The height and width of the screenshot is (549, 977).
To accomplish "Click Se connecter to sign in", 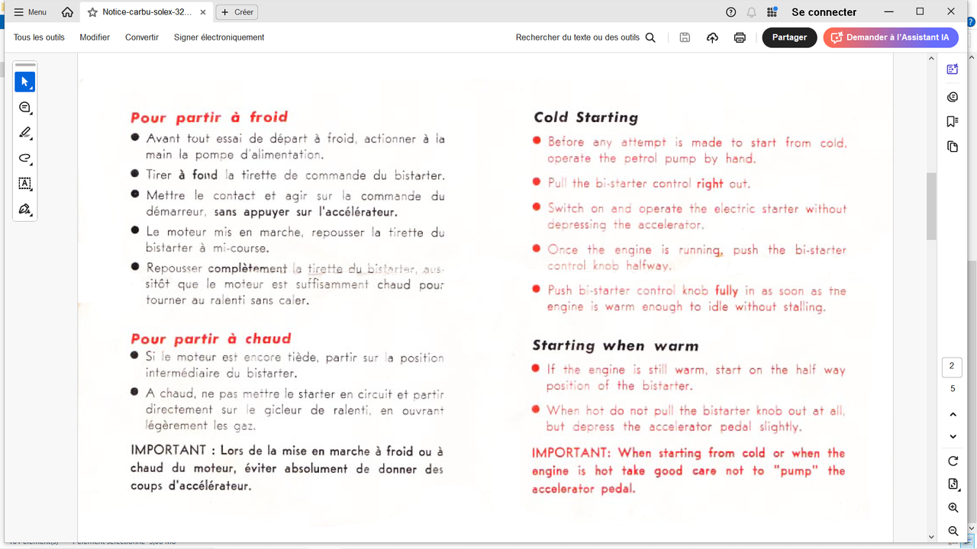I will click(824, 12).
